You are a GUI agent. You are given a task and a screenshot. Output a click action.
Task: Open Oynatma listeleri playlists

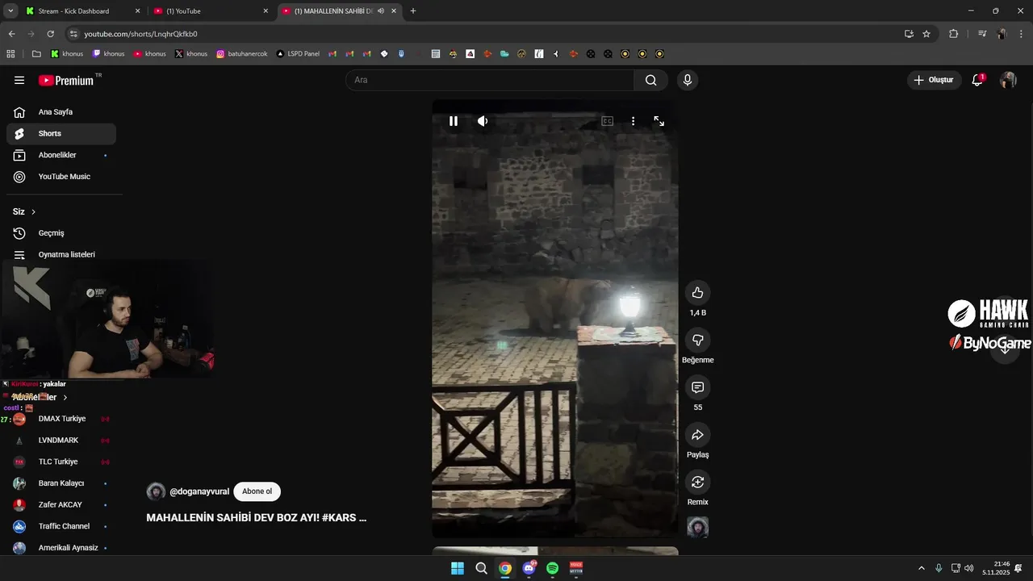[61, 254]
